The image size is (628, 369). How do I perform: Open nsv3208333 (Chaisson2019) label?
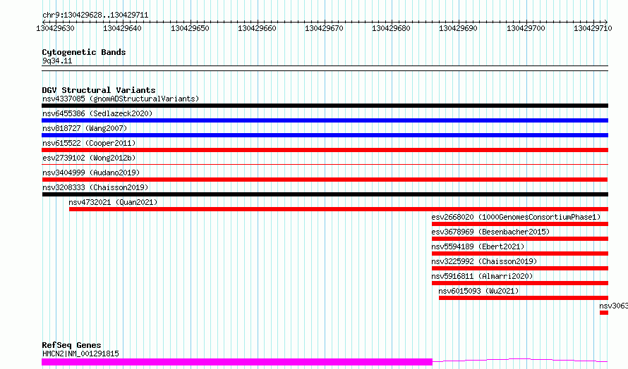[x=95, y=187]
